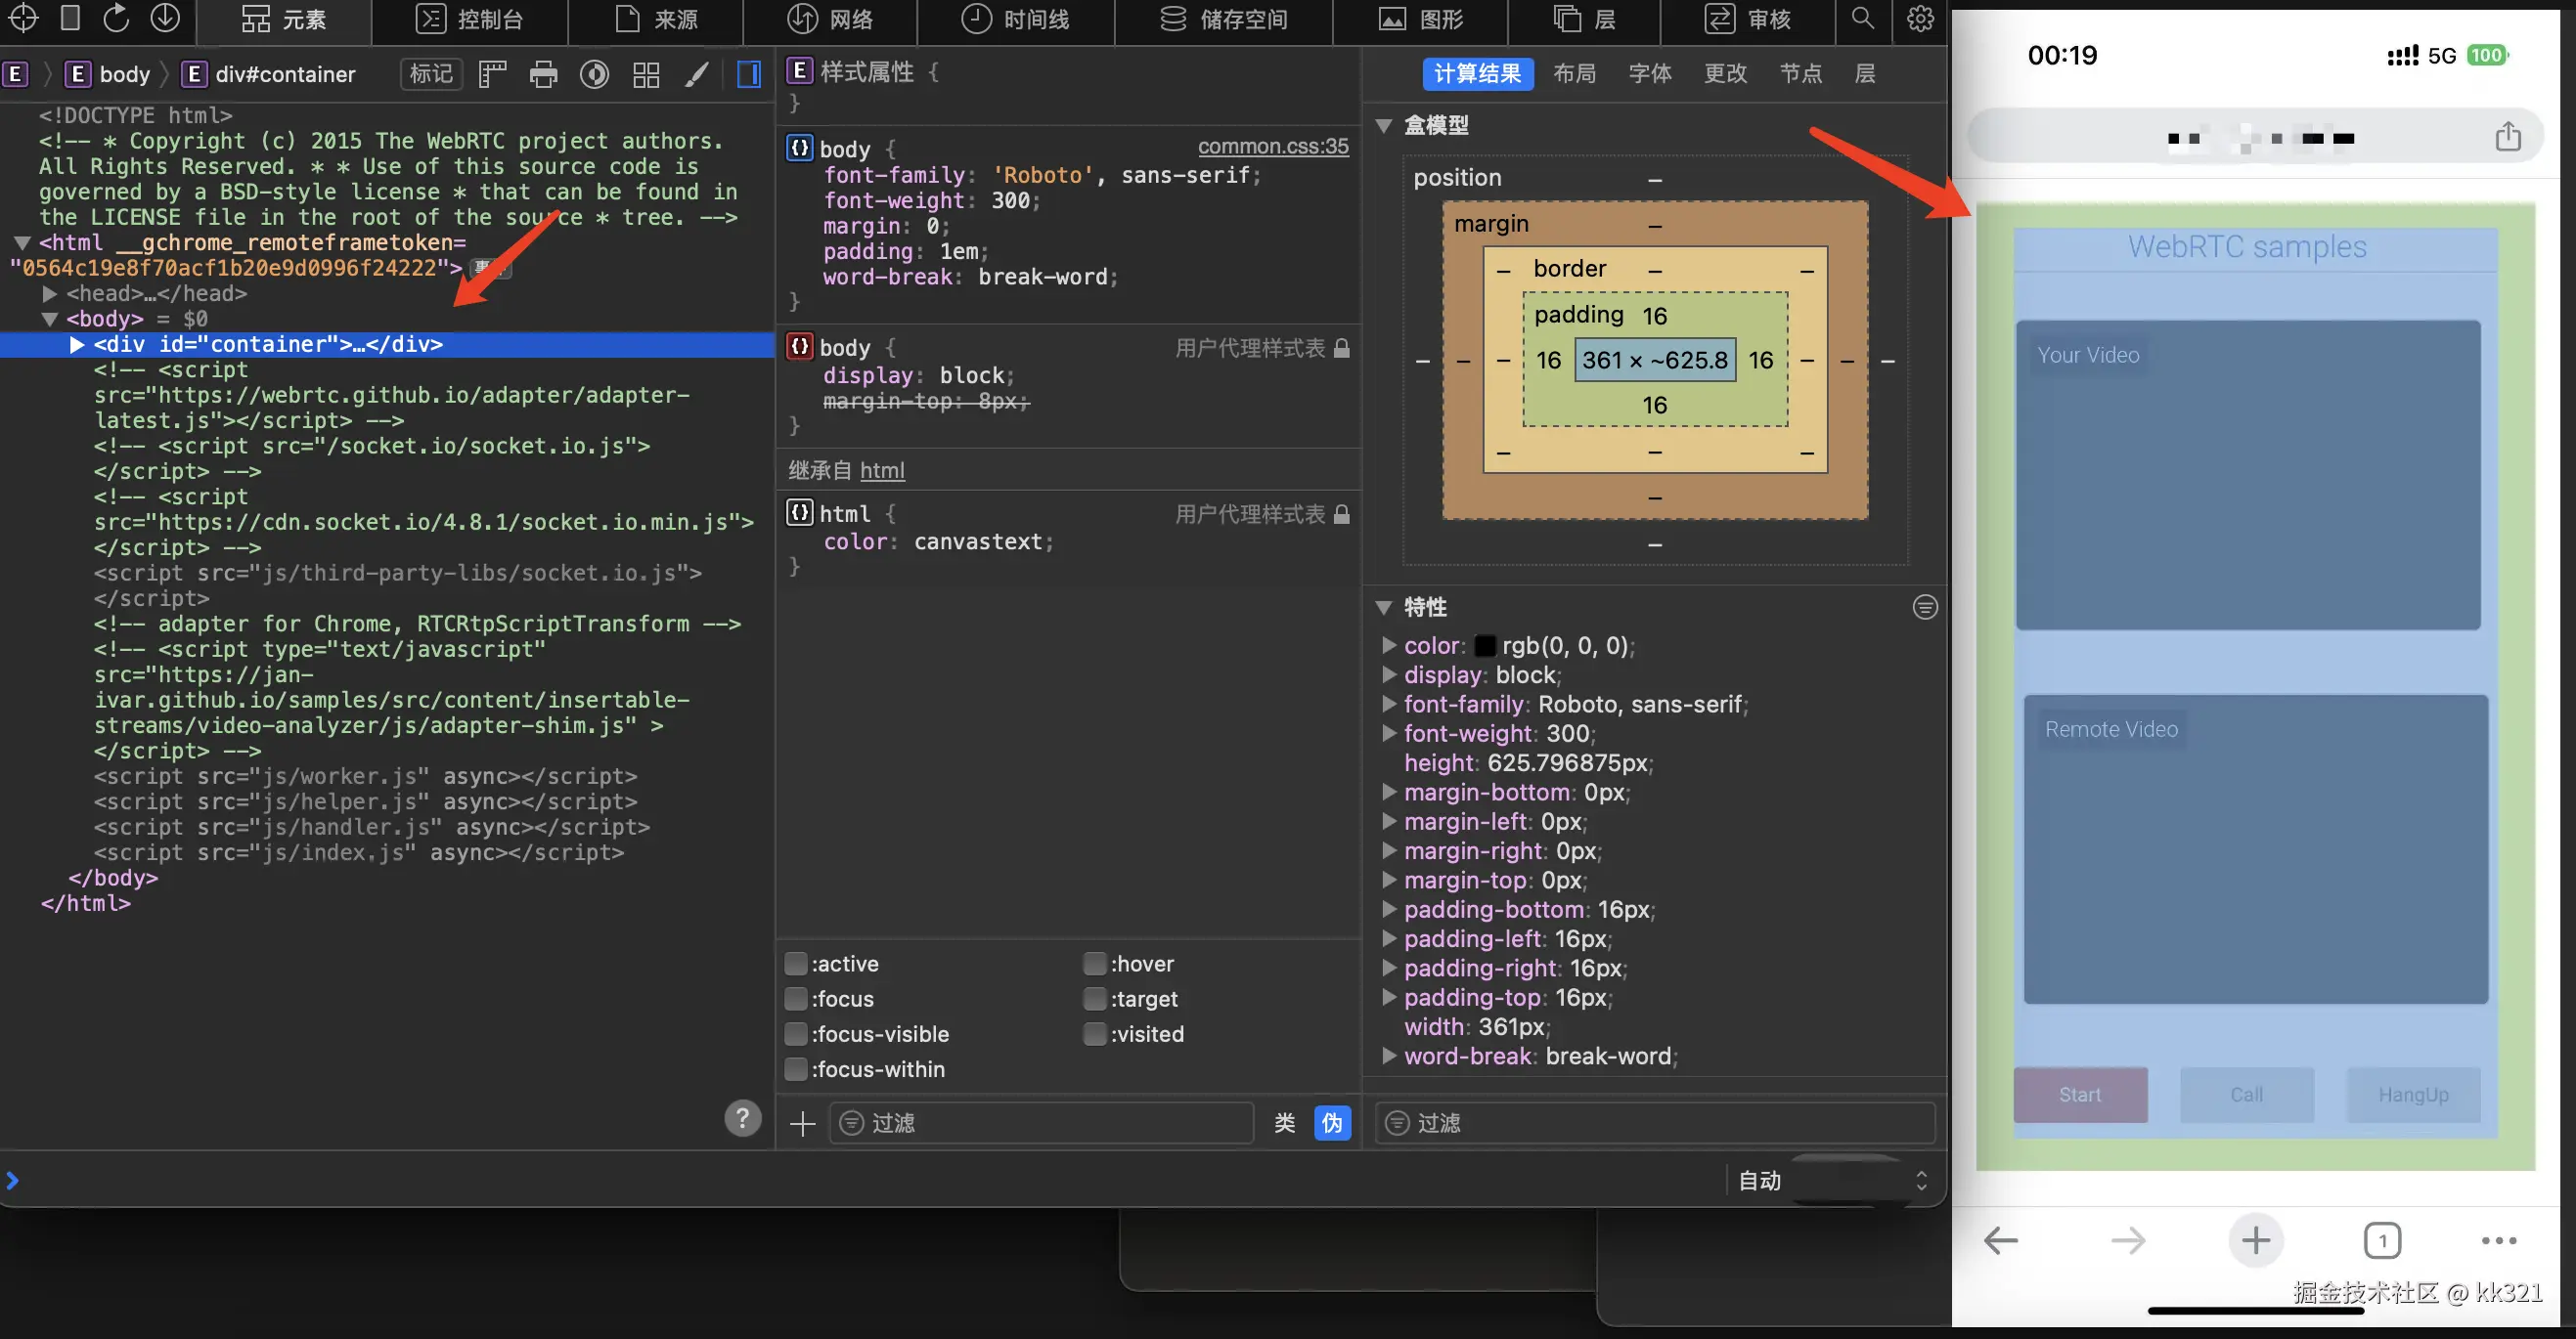Activate the element selection crosshair tool
2576x1339 pixels.
pyautogui.click(x=23, y=18)
